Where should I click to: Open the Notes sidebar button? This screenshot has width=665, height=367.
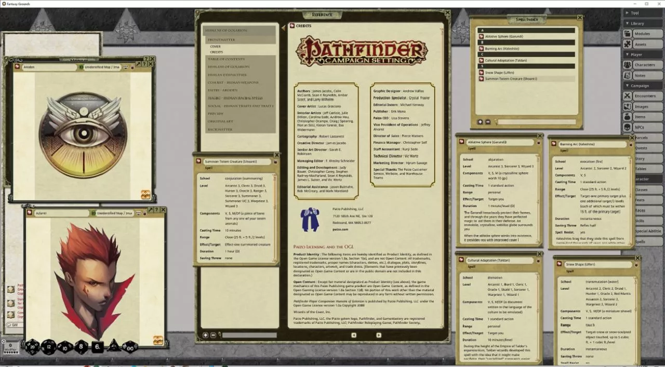pos(642,75)
